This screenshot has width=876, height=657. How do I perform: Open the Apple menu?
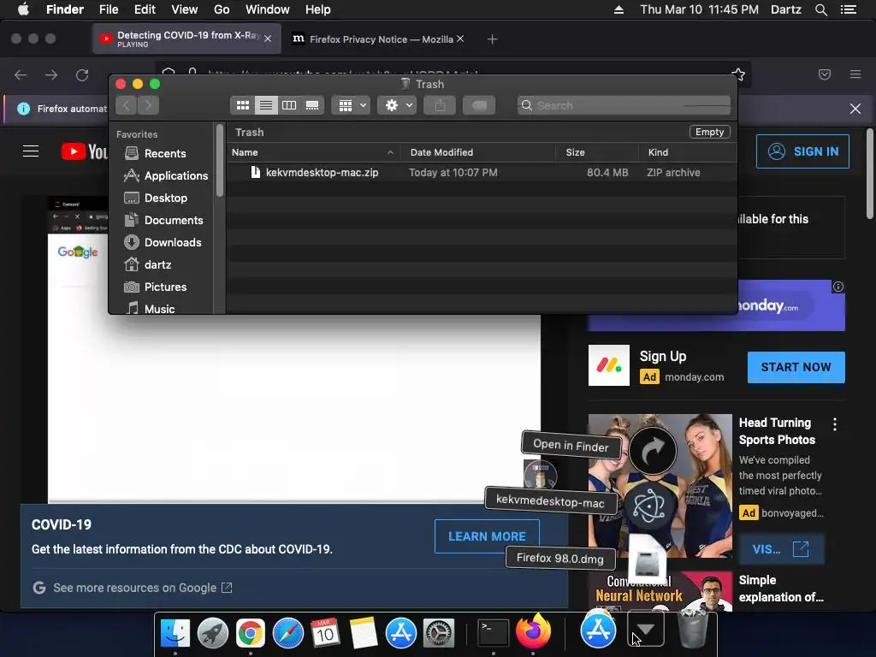coord(23,9)
